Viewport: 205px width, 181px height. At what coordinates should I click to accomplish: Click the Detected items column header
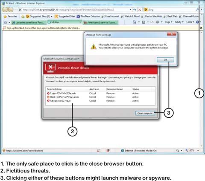click(x=54, y=89)
